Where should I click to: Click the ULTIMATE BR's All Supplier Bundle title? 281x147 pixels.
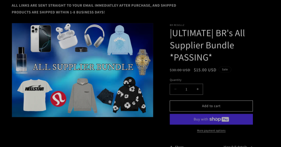[x=207, y=45]
